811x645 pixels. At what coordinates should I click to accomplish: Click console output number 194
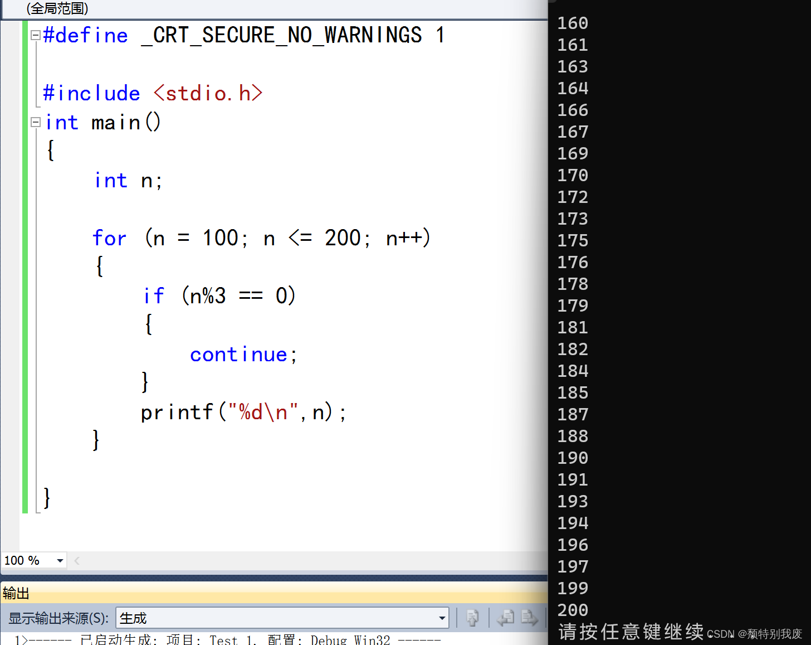coord(573,523)
